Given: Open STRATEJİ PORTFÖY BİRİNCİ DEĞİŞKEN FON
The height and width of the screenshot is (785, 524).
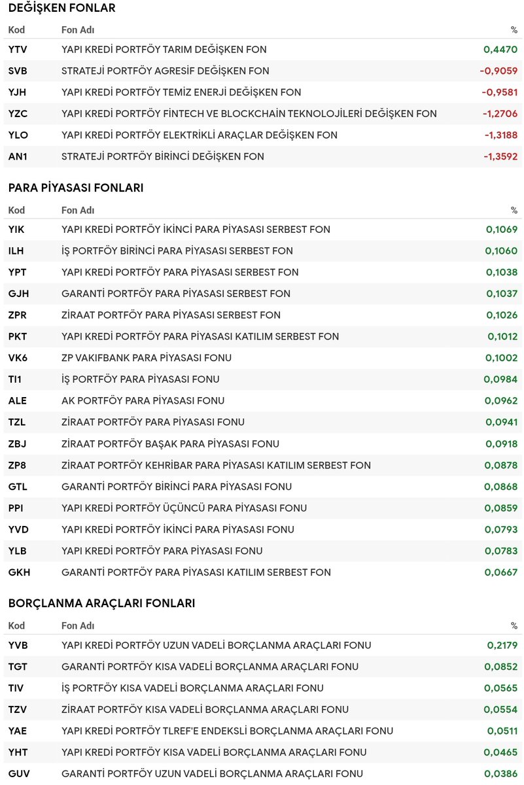Looking at the screenshot, I should (163, 156).
